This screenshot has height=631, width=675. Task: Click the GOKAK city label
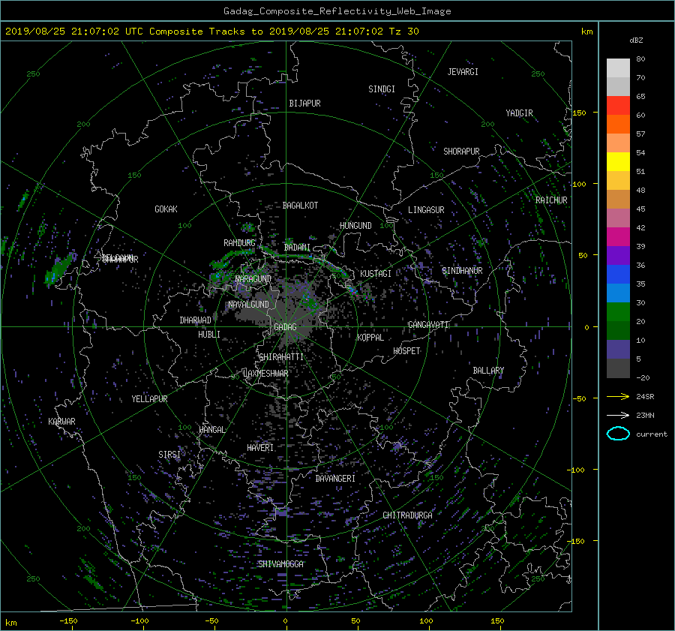pyautogui.click(x=166, y=209)
